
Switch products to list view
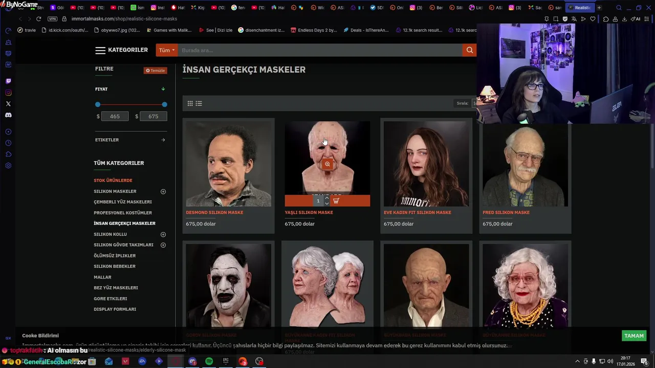tap(199, 103)
